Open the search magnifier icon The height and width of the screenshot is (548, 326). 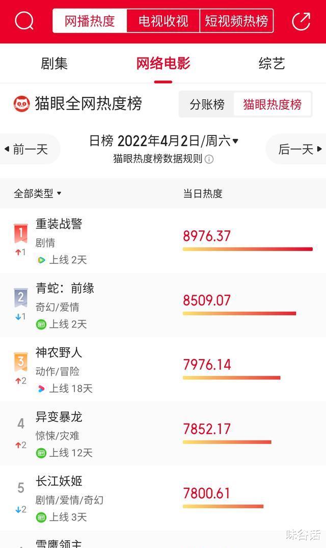pyautogui.click(x=24, y=21)
